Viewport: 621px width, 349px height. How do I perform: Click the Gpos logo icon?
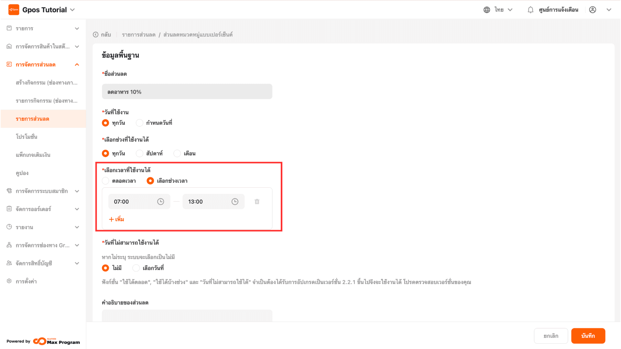[14, 10]
